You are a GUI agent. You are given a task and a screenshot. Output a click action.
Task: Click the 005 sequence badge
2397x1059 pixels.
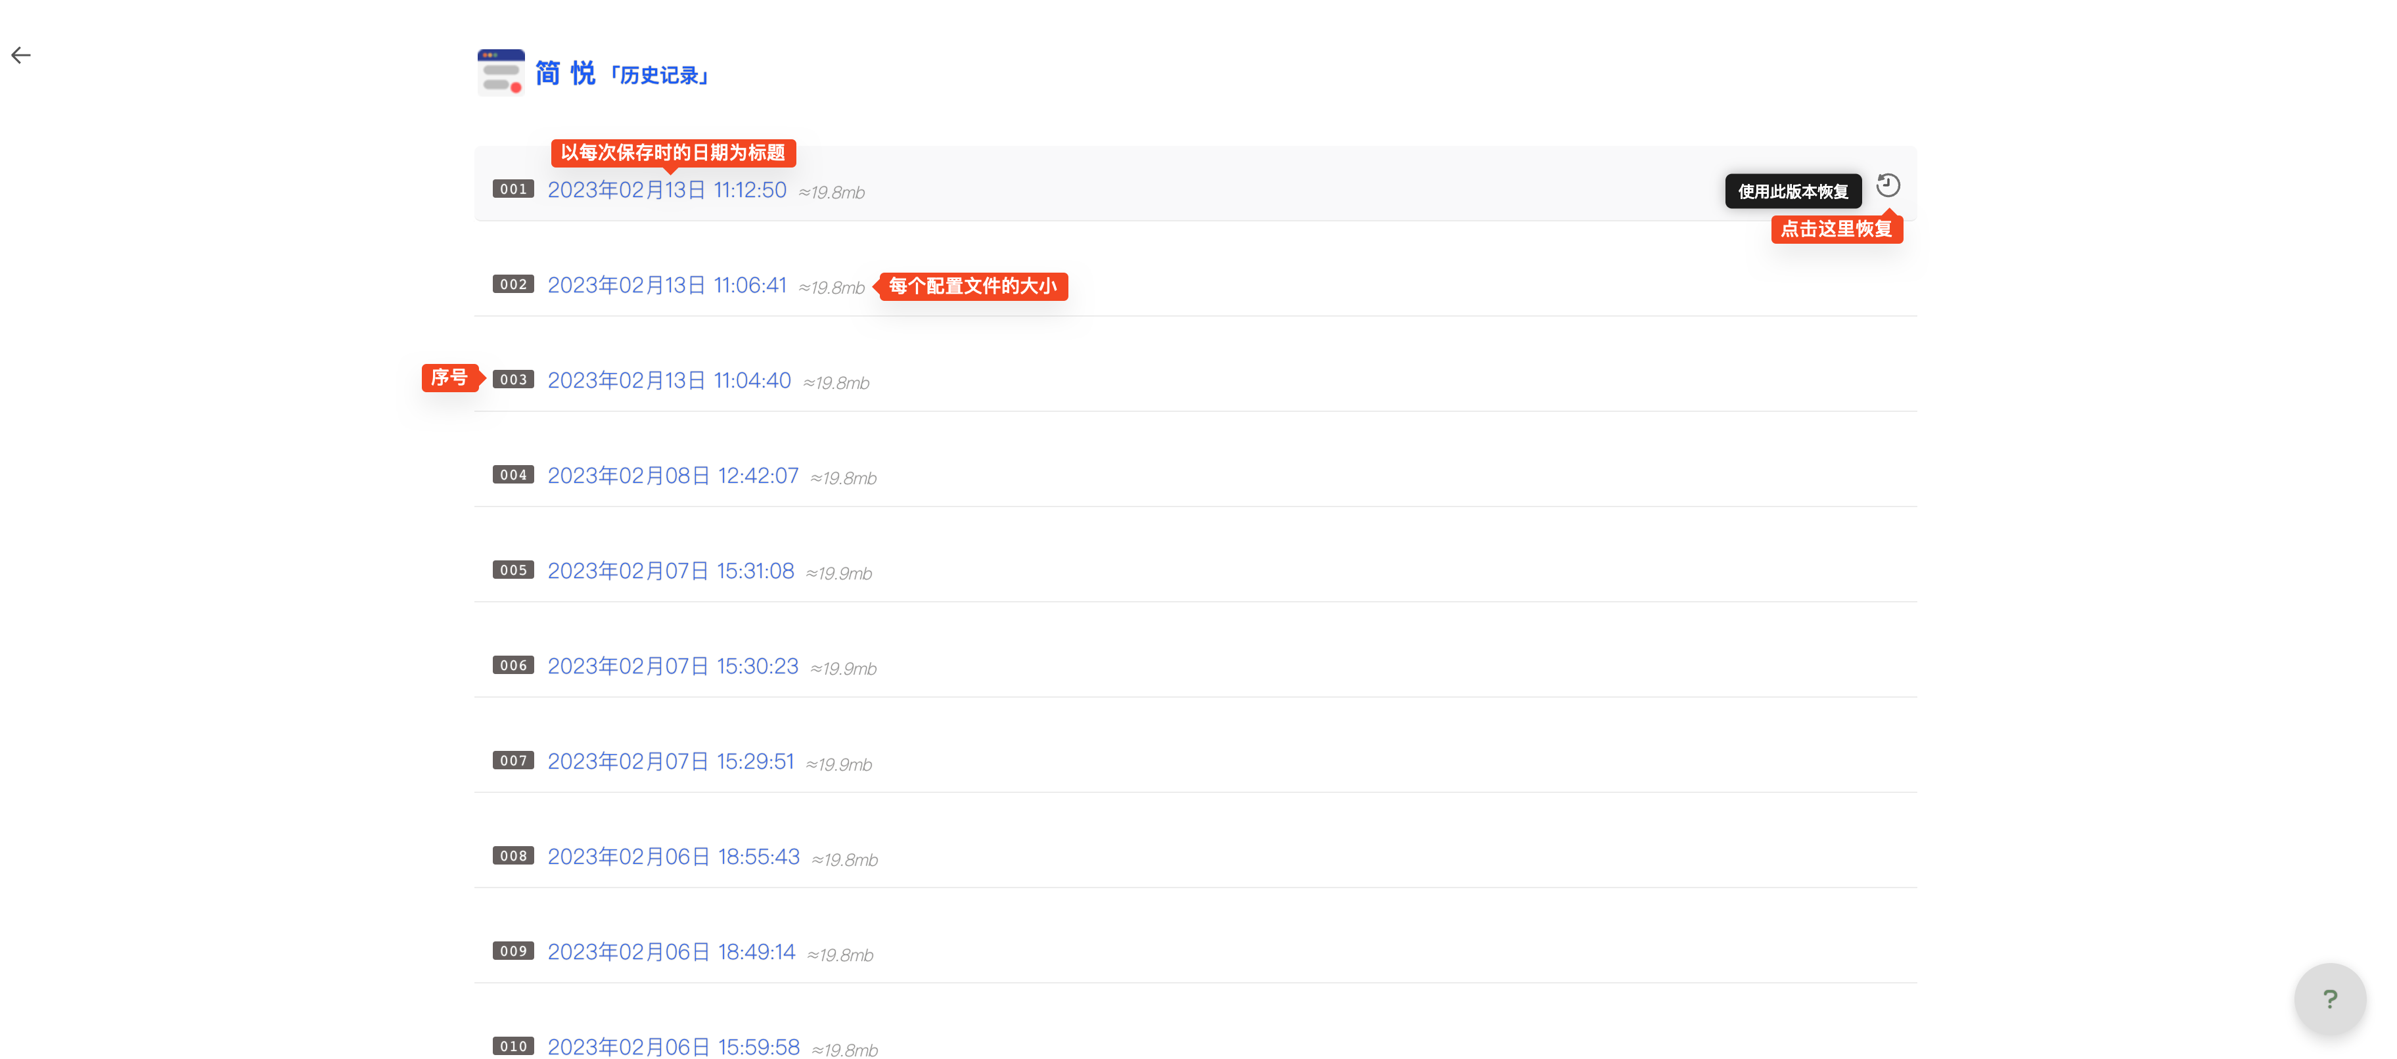coord(514,570)
